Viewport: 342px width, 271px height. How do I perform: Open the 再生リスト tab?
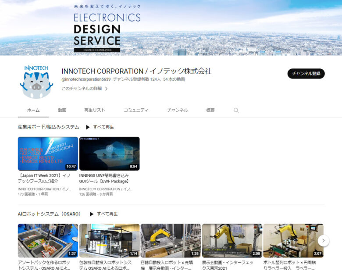pos(95,110)
